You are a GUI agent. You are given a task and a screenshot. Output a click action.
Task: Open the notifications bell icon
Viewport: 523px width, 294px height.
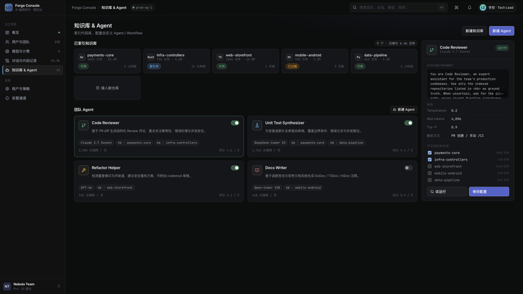pos(469,7)
